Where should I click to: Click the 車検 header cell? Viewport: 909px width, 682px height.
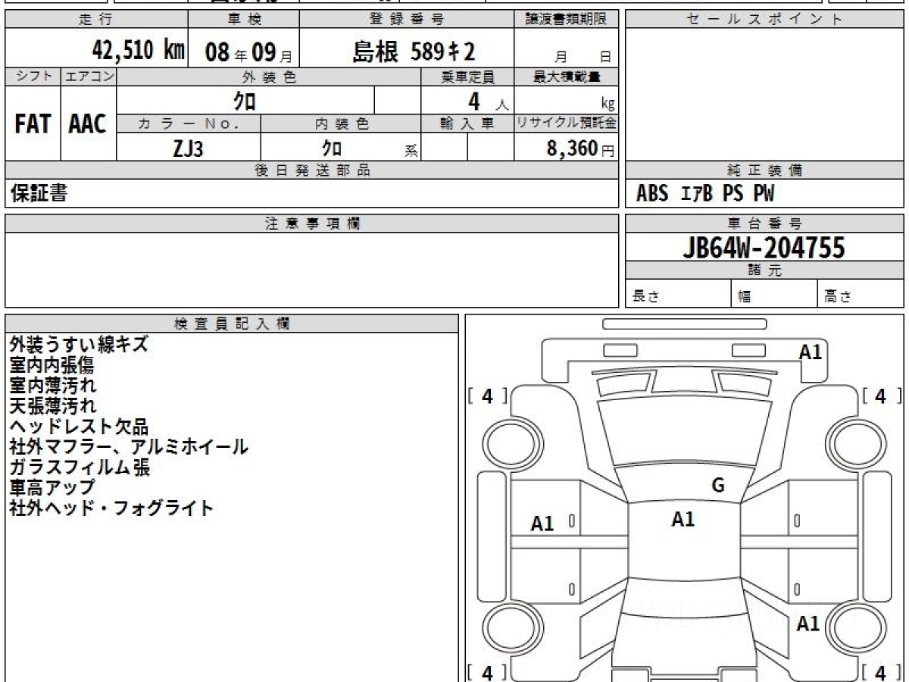[243, 20]
